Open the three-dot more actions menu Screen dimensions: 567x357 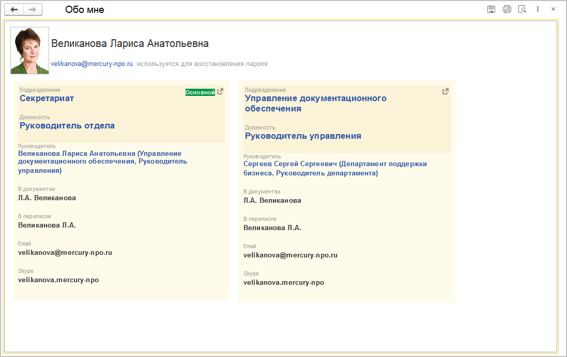tap(538, 9)
